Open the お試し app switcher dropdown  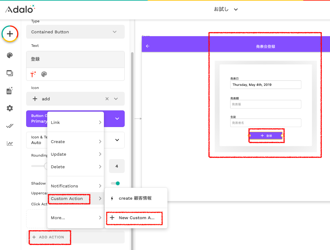(x=226, y=9)
